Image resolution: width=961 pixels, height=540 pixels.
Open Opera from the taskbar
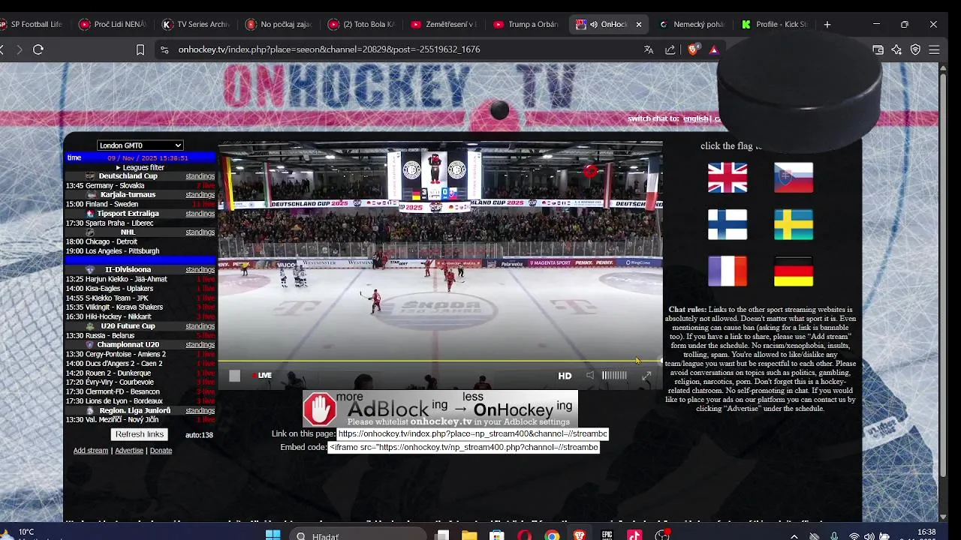click(x=524, y=535)
